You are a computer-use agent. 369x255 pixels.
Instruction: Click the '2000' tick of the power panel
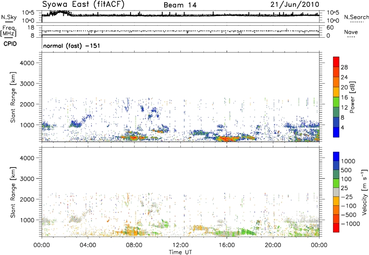click(x=27, y=104)
